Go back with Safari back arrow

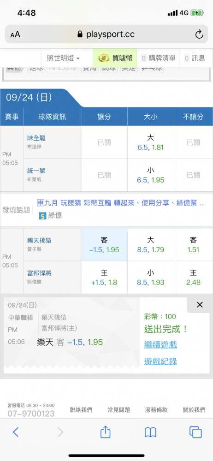(x=16, y=432)
